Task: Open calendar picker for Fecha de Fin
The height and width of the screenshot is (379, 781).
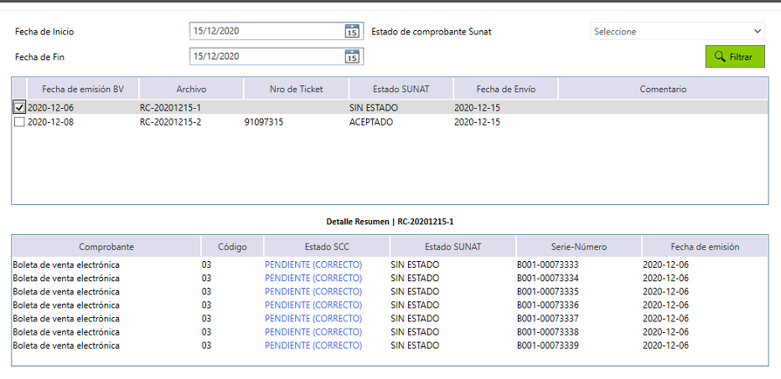Action: click(352, 57)
